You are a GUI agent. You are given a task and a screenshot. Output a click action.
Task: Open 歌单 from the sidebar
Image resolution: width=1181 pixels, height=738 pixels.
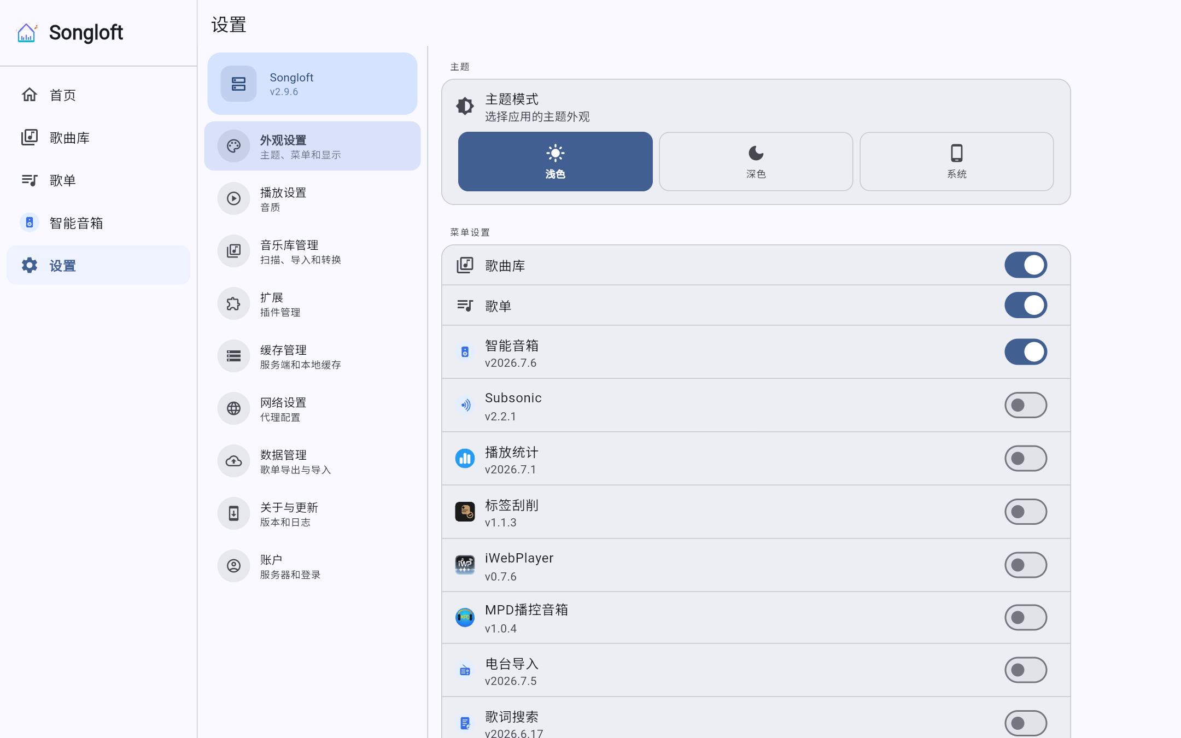pyautogui.click(x=98, y=180)
